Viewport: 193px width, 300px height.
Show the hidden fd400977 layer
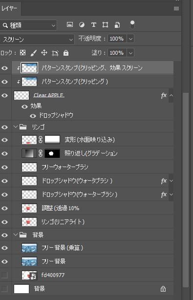click(x=4, y=275)
